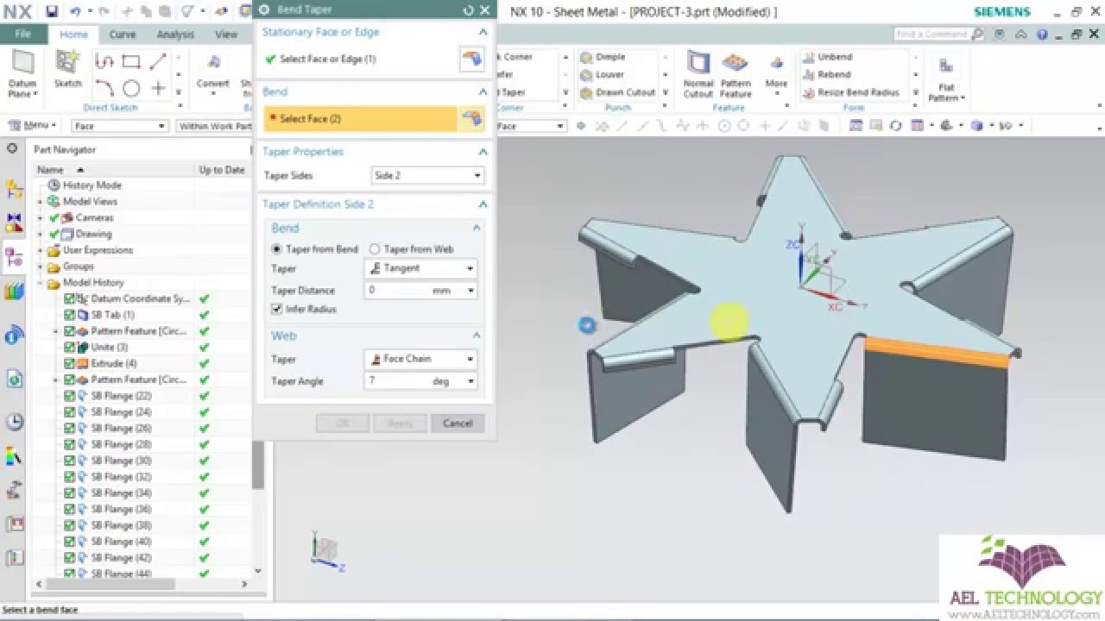Select the Arc sketch tool

tap(104, 88)
